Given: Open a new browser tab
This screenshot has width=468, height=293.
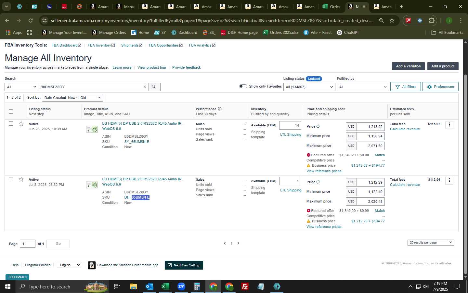Looking at the screenshot, I should (x=401, y=7).
